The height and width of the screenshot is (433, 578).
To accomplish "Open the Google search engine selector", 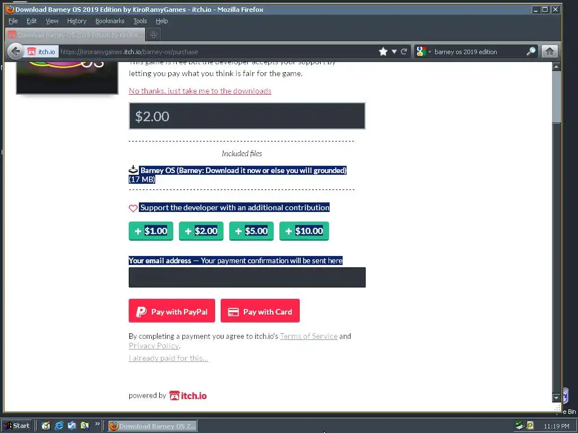I will [422, 51].
